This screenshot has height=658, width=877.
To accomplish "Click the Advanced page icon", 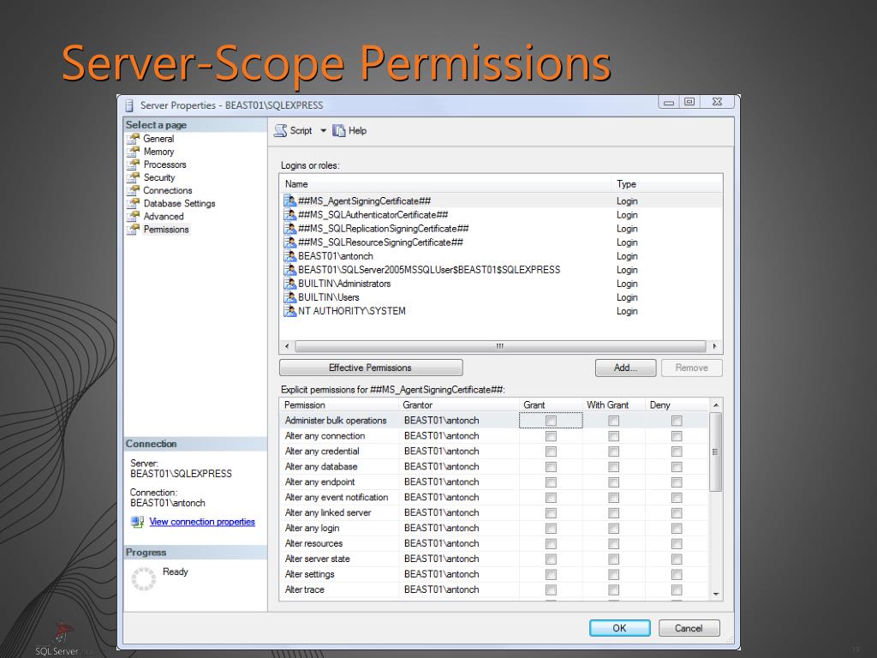I will [x=133, y=216].
